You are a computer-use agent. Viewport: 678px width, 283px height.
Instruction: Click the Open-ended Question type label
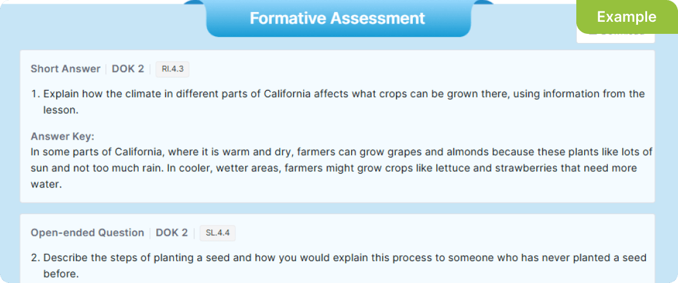point(87,233)
